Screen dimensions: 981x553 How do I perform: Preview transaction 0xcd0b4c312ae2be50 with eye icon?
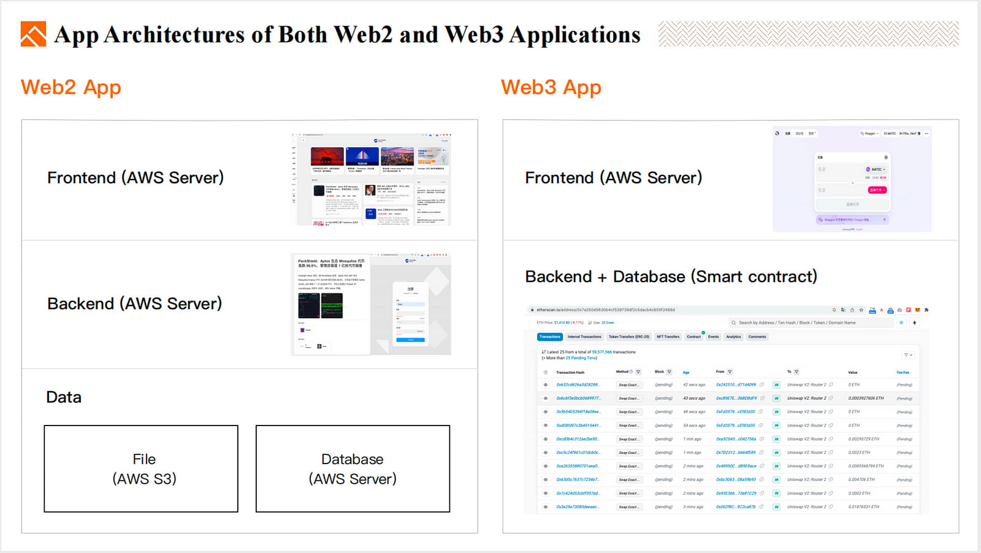546,439
